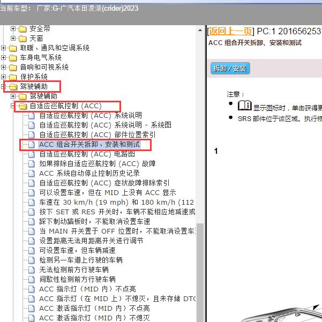Open 可设置车速，但车辆减速 entry
Image resolution: width=322 pixels, height=322 pixels.
click(x=78, y=251)
